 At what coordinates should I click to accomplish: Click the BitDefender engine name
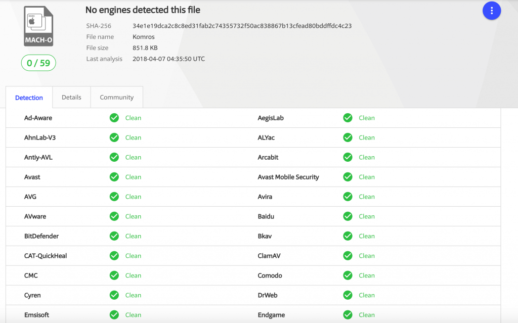pyautogui.click(x=41, y=236)
